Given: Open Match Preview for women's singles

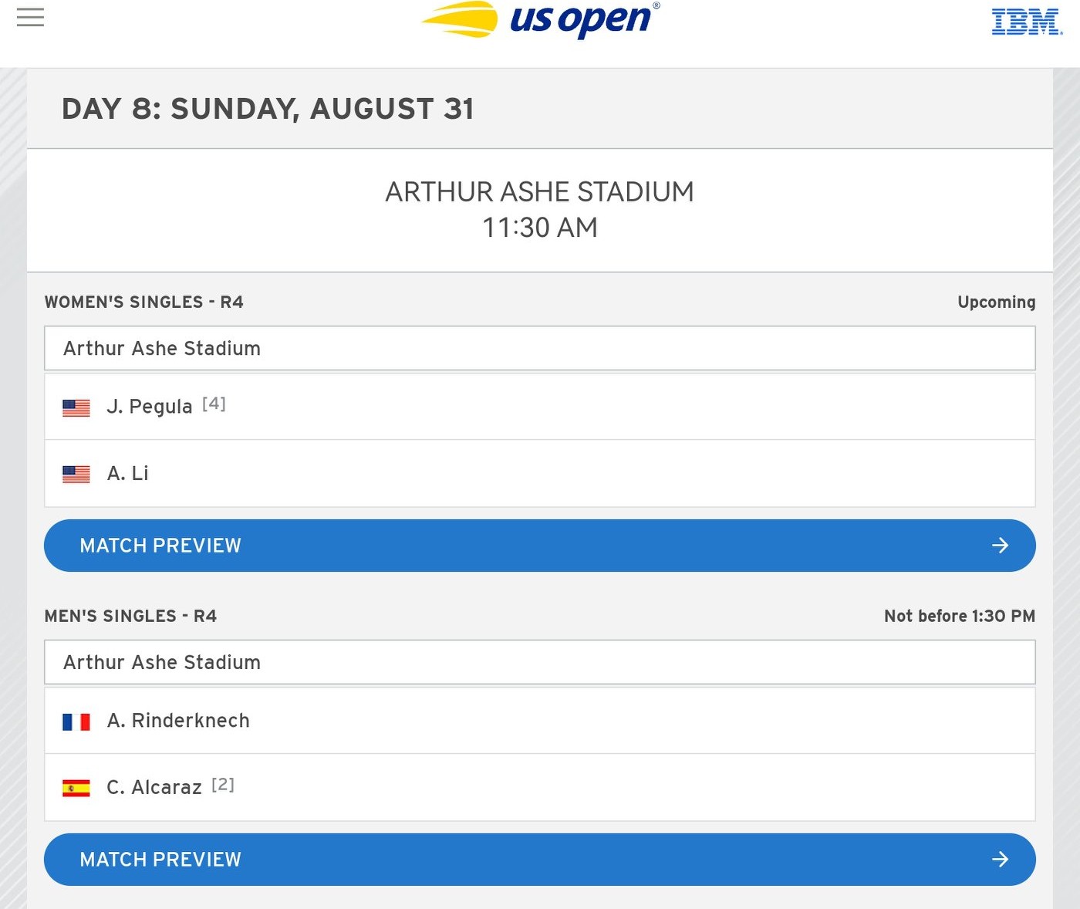Looking at the screenshot, I should click(540, 546).
